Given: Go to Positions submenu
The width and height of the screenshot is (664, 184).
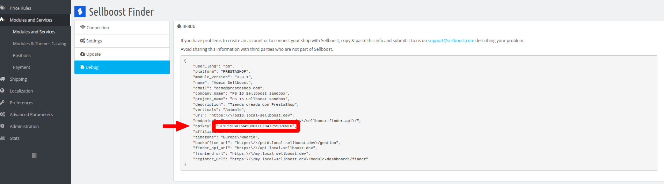Looking at the screenshot, I should pyautogui.click(x=22, y=55).
